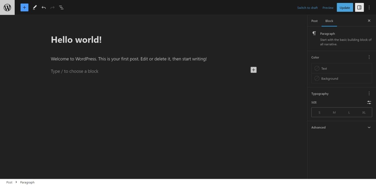The width and height of the screenshot is (376, 185).
Task: Open the Color options menu
Action: pos(369,57)
